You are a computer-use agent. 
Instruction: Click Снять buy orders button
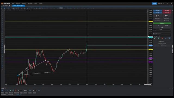[x=157, y=19]
